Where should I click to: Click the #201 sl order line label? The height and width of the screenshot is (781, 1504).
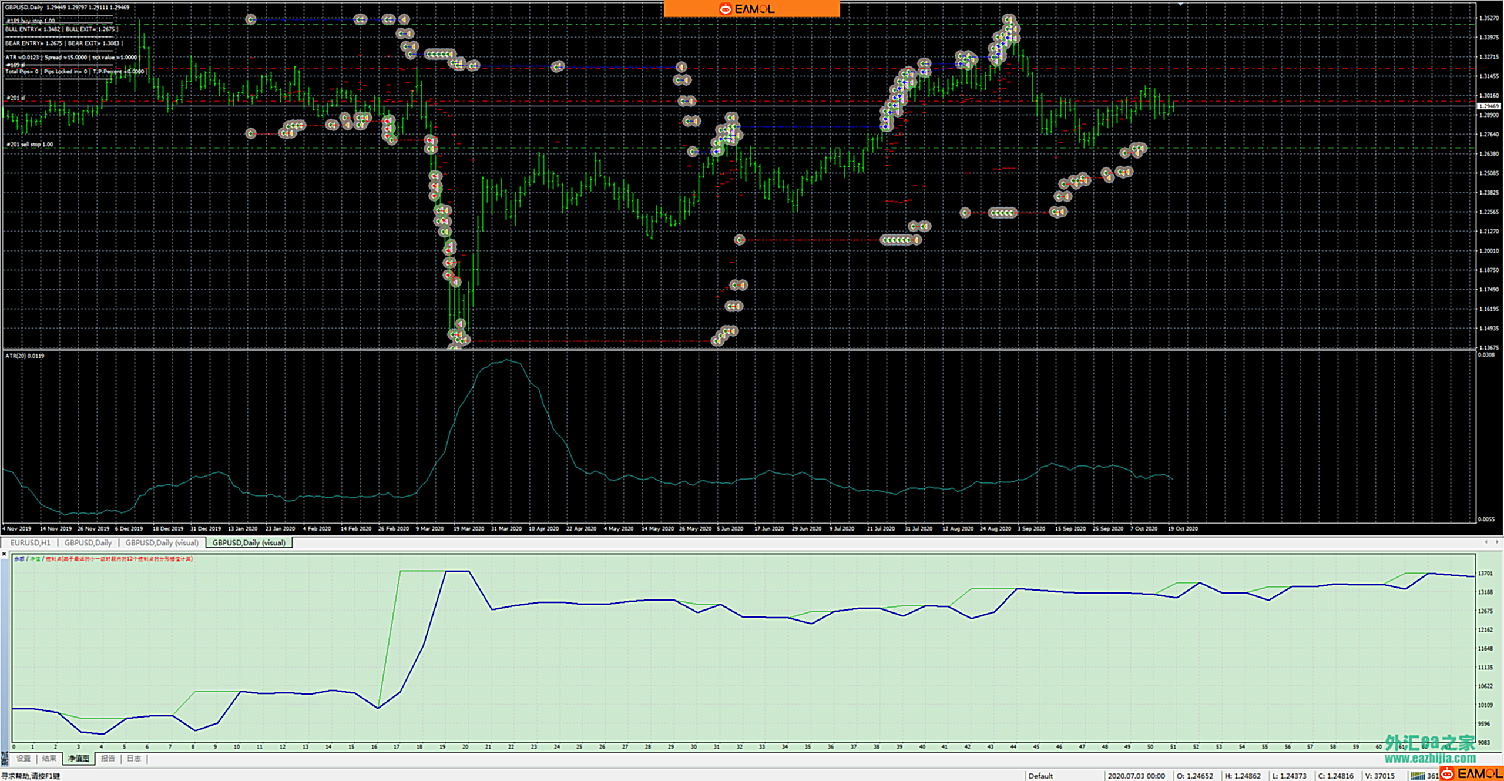[x=15, y=98]
